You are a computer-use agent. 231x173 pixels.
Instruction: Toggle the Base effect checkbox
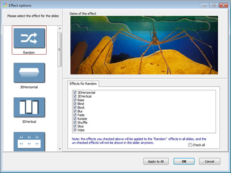pos(75,100)
